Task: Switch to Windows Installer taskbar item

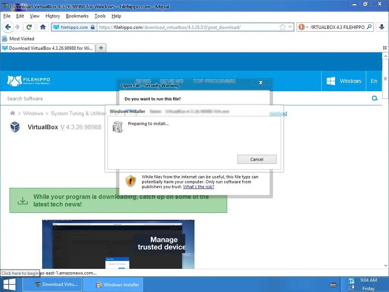Action: [x=113, y=284]
